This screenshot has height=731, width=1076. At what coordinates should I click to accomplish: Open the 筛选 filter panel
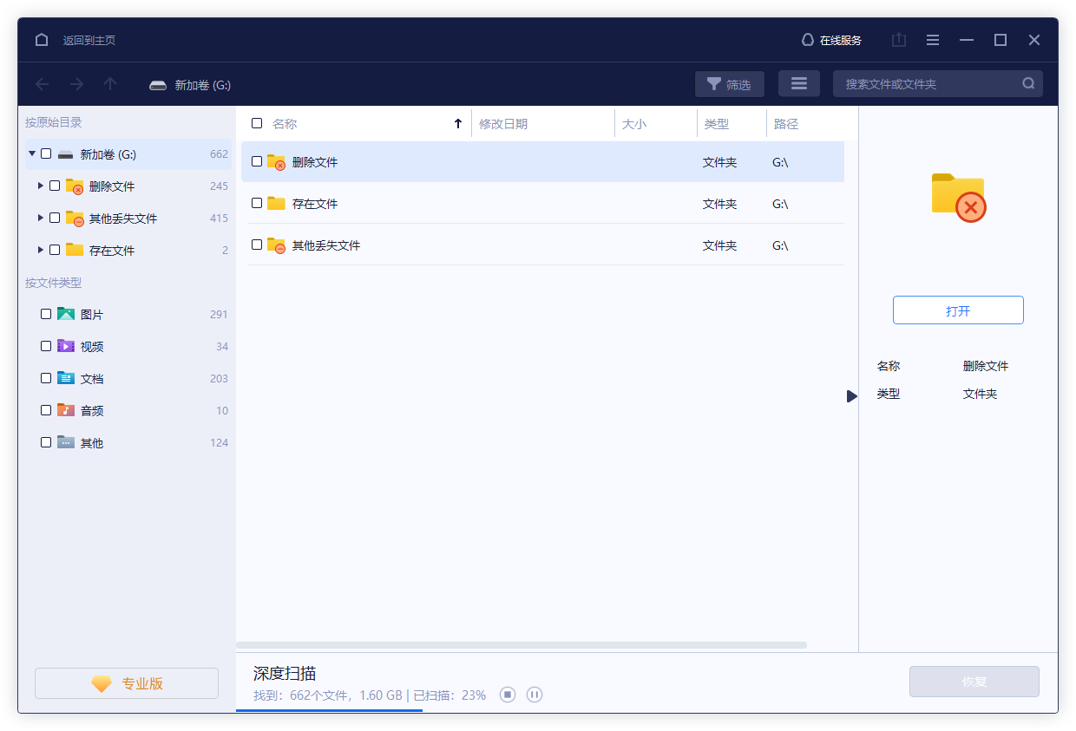(x=729, y=83)
